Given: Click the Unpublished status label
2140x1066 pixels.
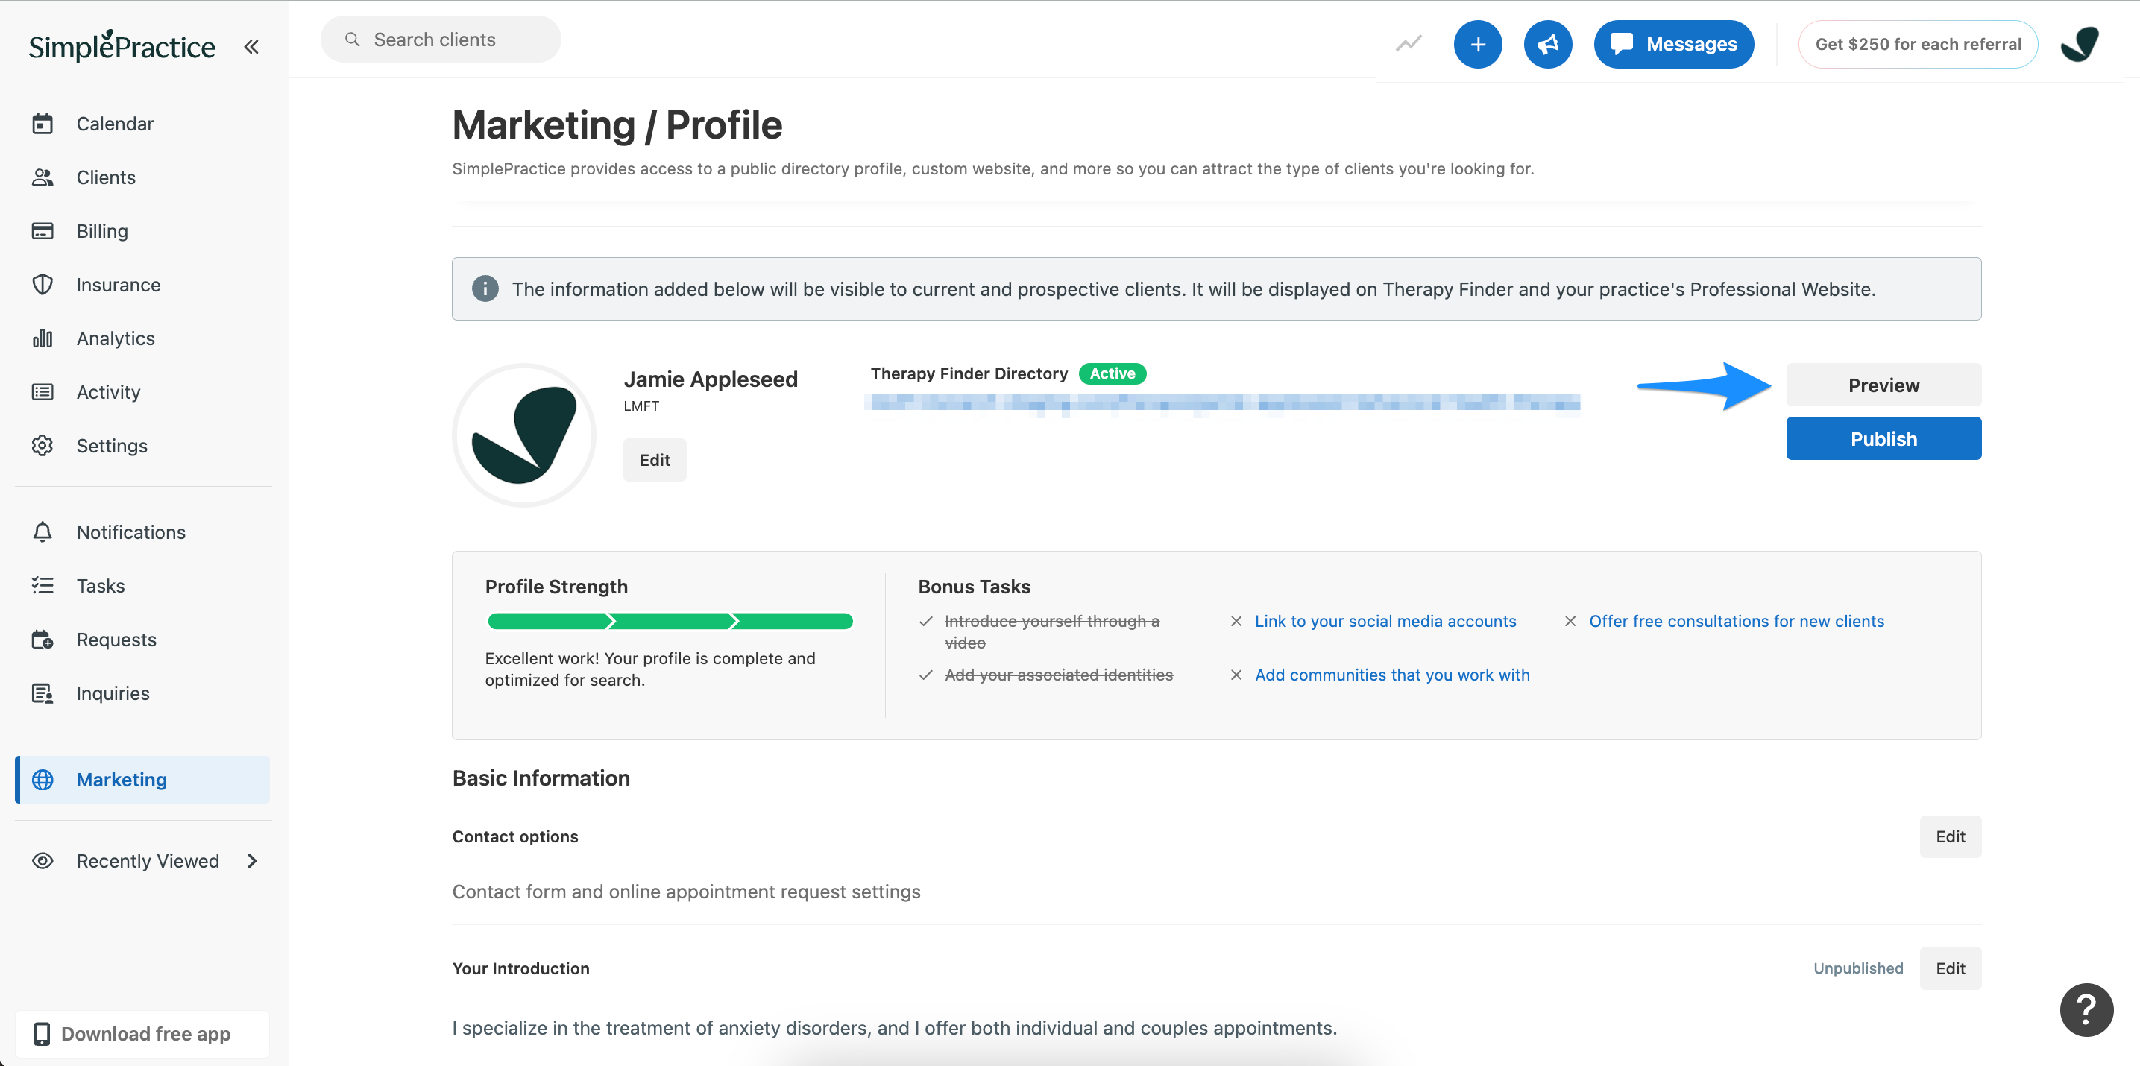Looking at the screenshot, I should click(x=1857, y=968).
